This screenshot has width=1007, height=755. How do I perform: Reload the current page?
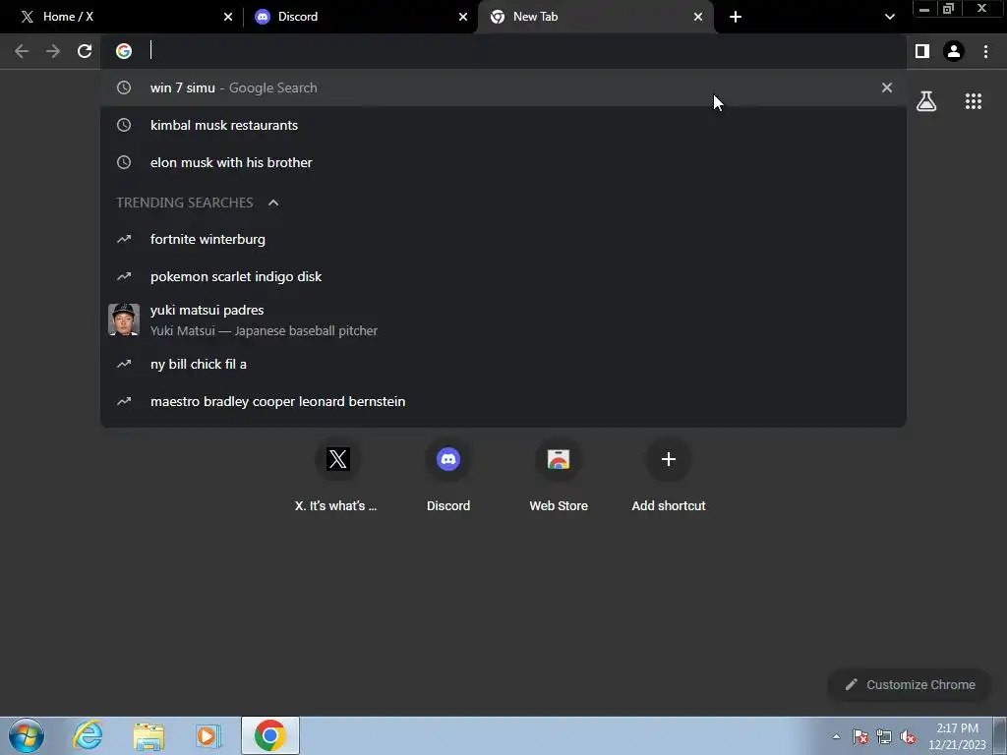(x=85, y=51)
